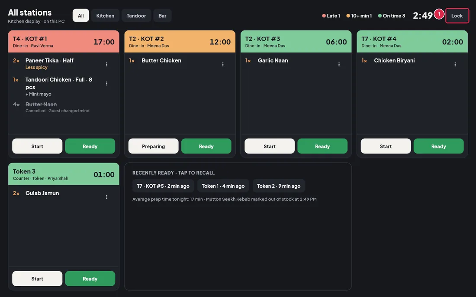
Task: Recall T7 KOT #5 from recently ready
Action: click(163, 186)
